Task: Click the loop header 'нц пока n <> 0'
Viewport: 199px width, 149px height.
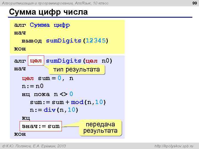Action: point(48,94)
